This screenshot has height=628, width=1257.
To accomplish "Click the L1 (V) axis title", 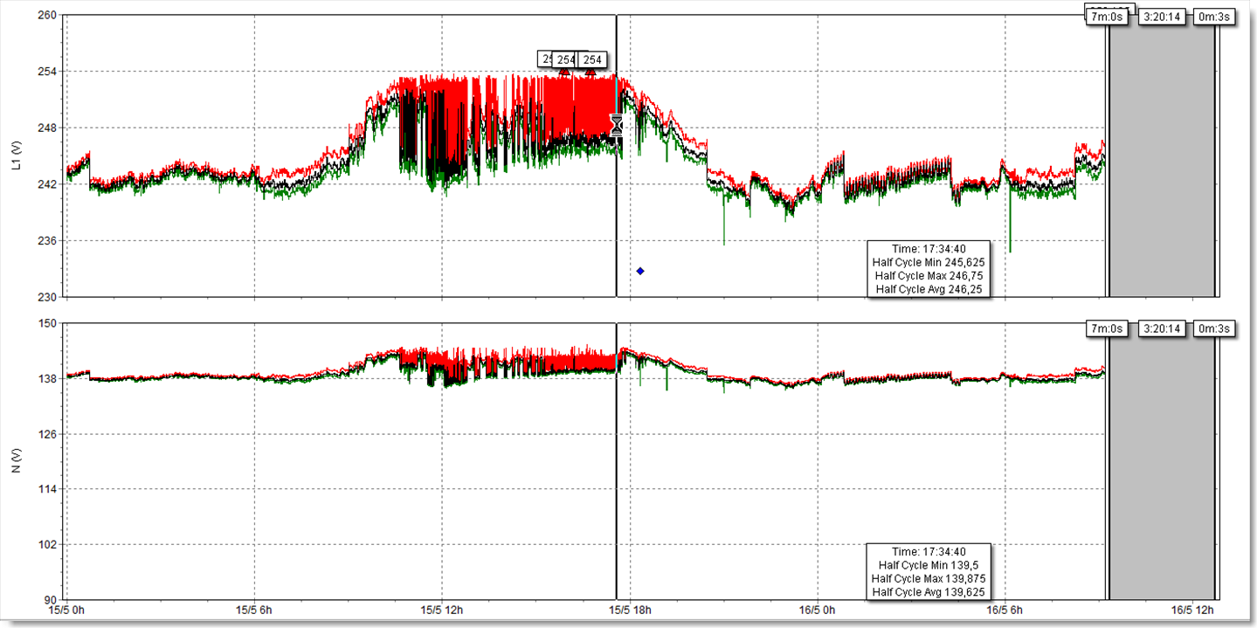I will pyautogui.click(x=15, y=155).
